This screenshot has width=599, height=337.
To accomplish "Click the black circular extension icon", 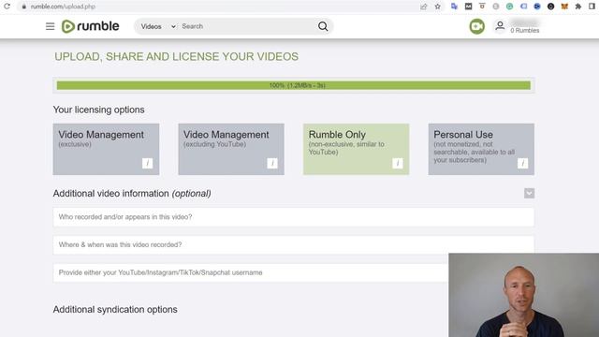I will click(551, 7).
